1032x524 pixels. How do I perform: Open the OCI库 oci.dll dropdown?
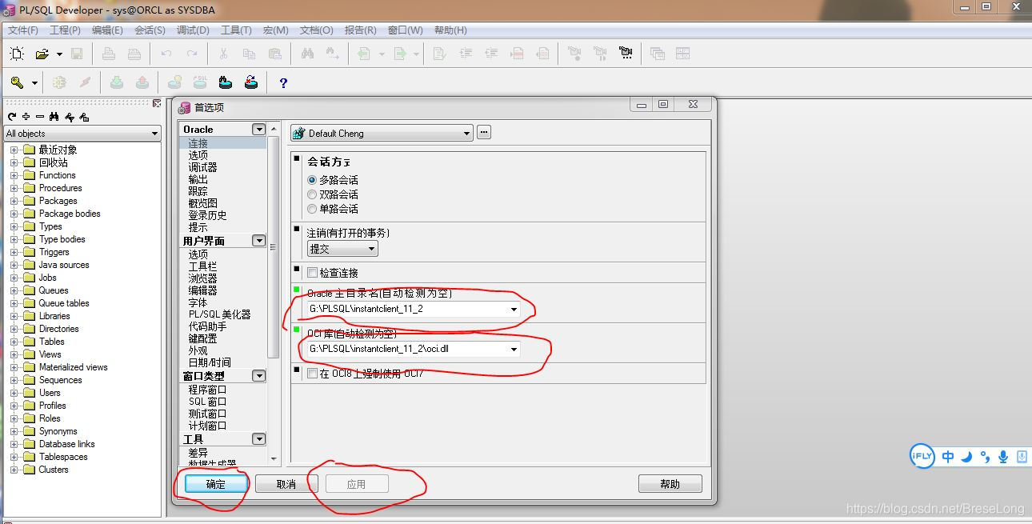(x=515, y=349)
